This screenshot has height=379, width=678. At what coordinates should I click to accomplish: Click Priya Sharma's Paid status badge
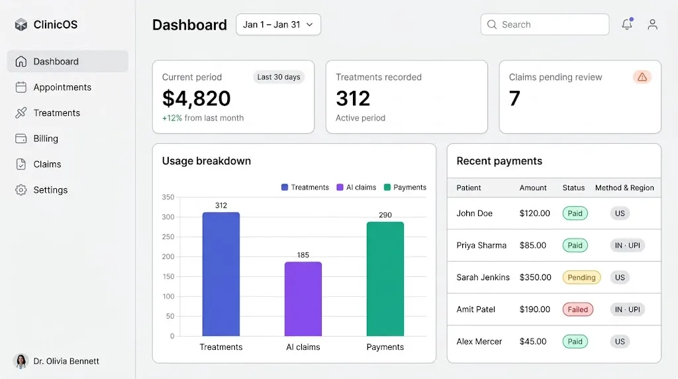[575, 245]
